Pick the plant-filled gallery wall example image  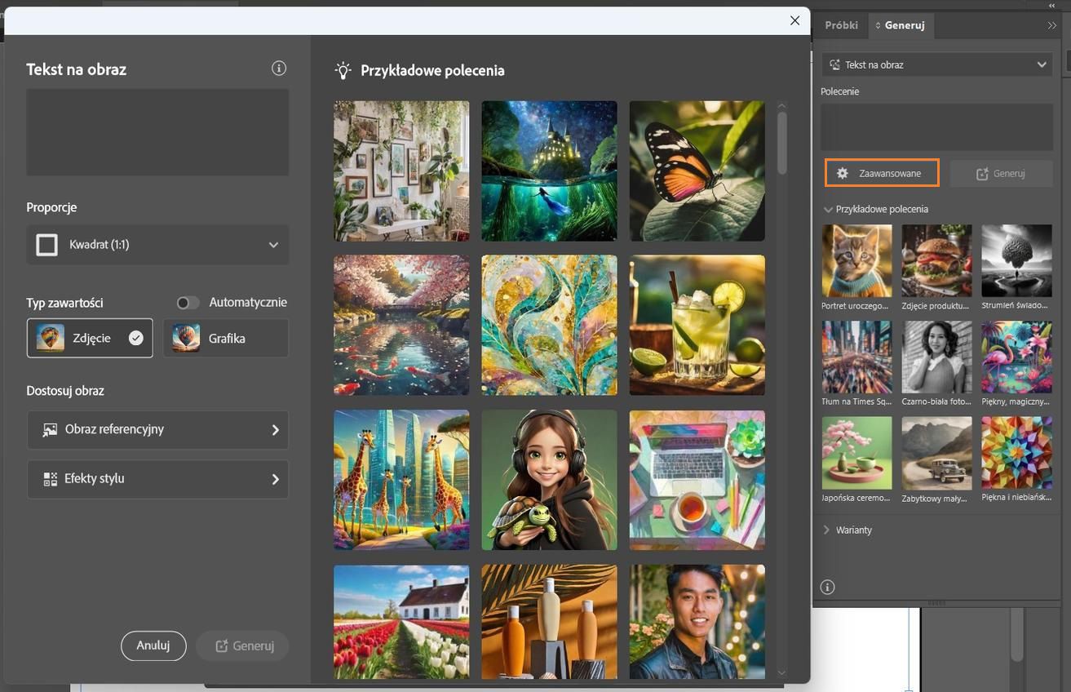coord(401,171)
